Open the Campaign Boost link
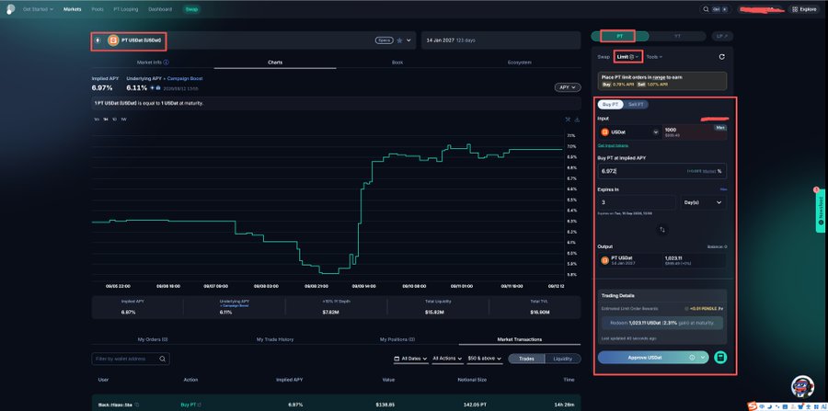The width and height of the screenshot is (828, 411). [184, 78]
